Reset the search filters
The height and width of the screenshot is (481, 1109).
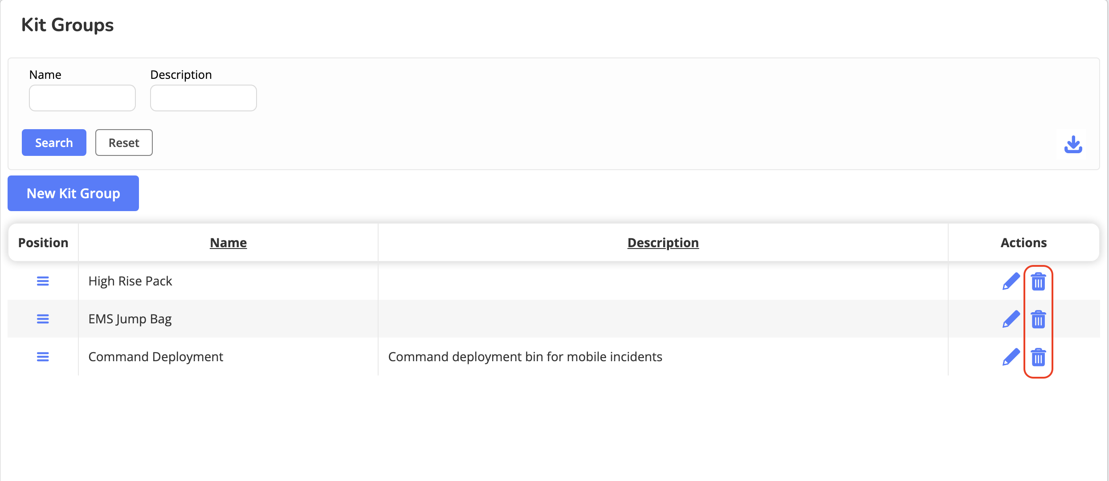tap(124, 143)
